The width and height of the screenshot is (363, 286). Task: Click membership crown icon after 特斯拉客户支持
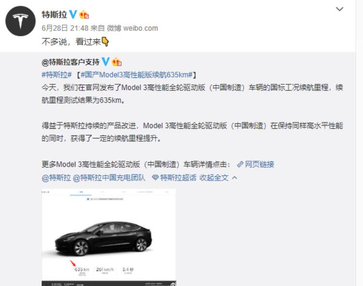(x=116, y=61)
